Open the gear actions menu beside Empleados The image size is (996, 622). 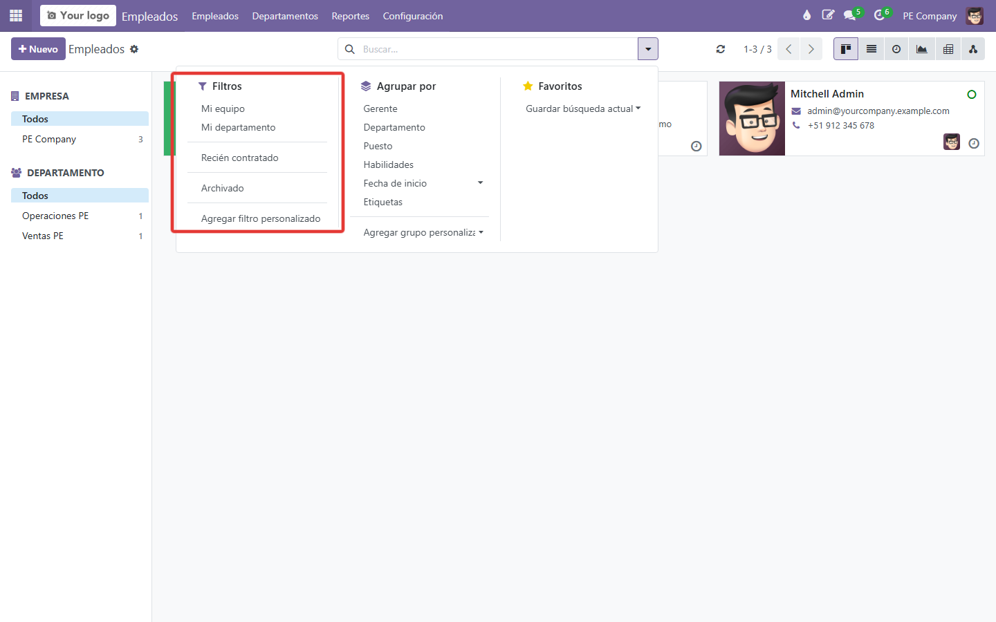click(134, 49)
